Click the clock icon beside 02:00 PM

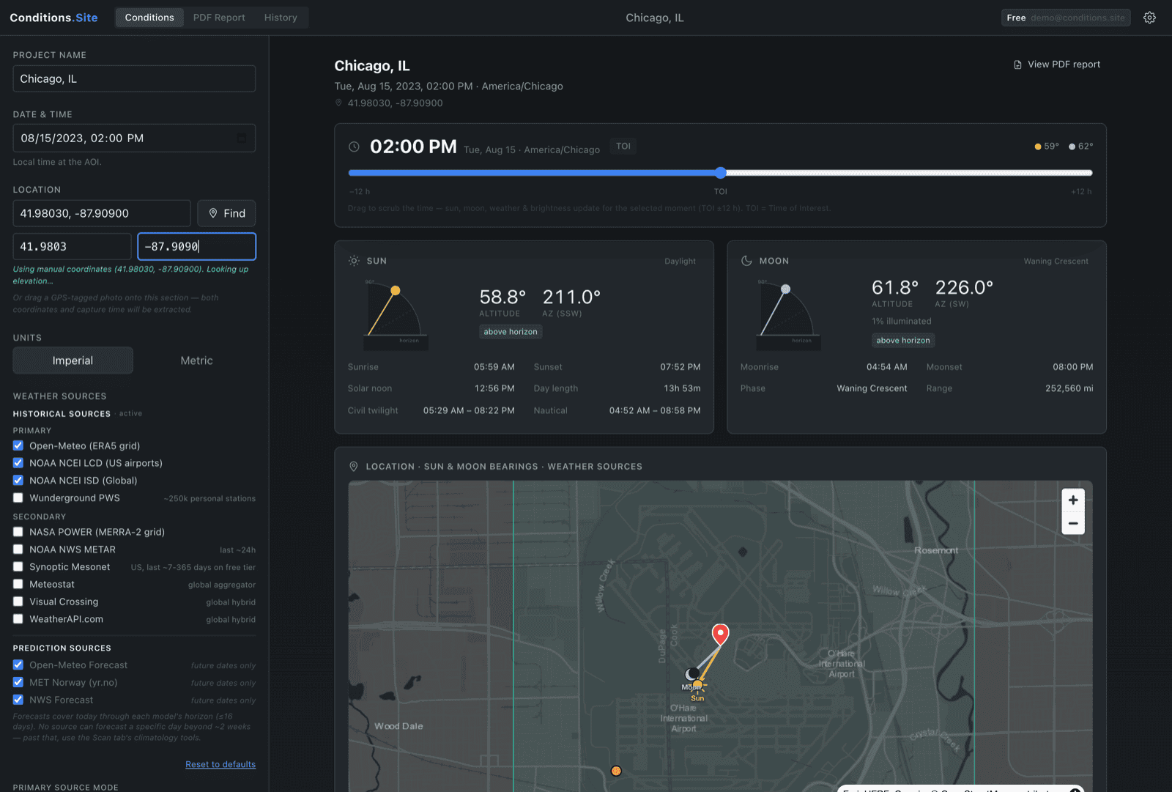354,147
